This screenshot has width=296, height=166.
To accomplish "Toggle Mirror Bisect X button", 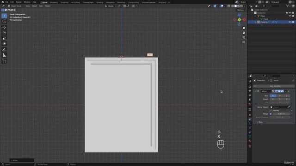I will coord(273,99).
